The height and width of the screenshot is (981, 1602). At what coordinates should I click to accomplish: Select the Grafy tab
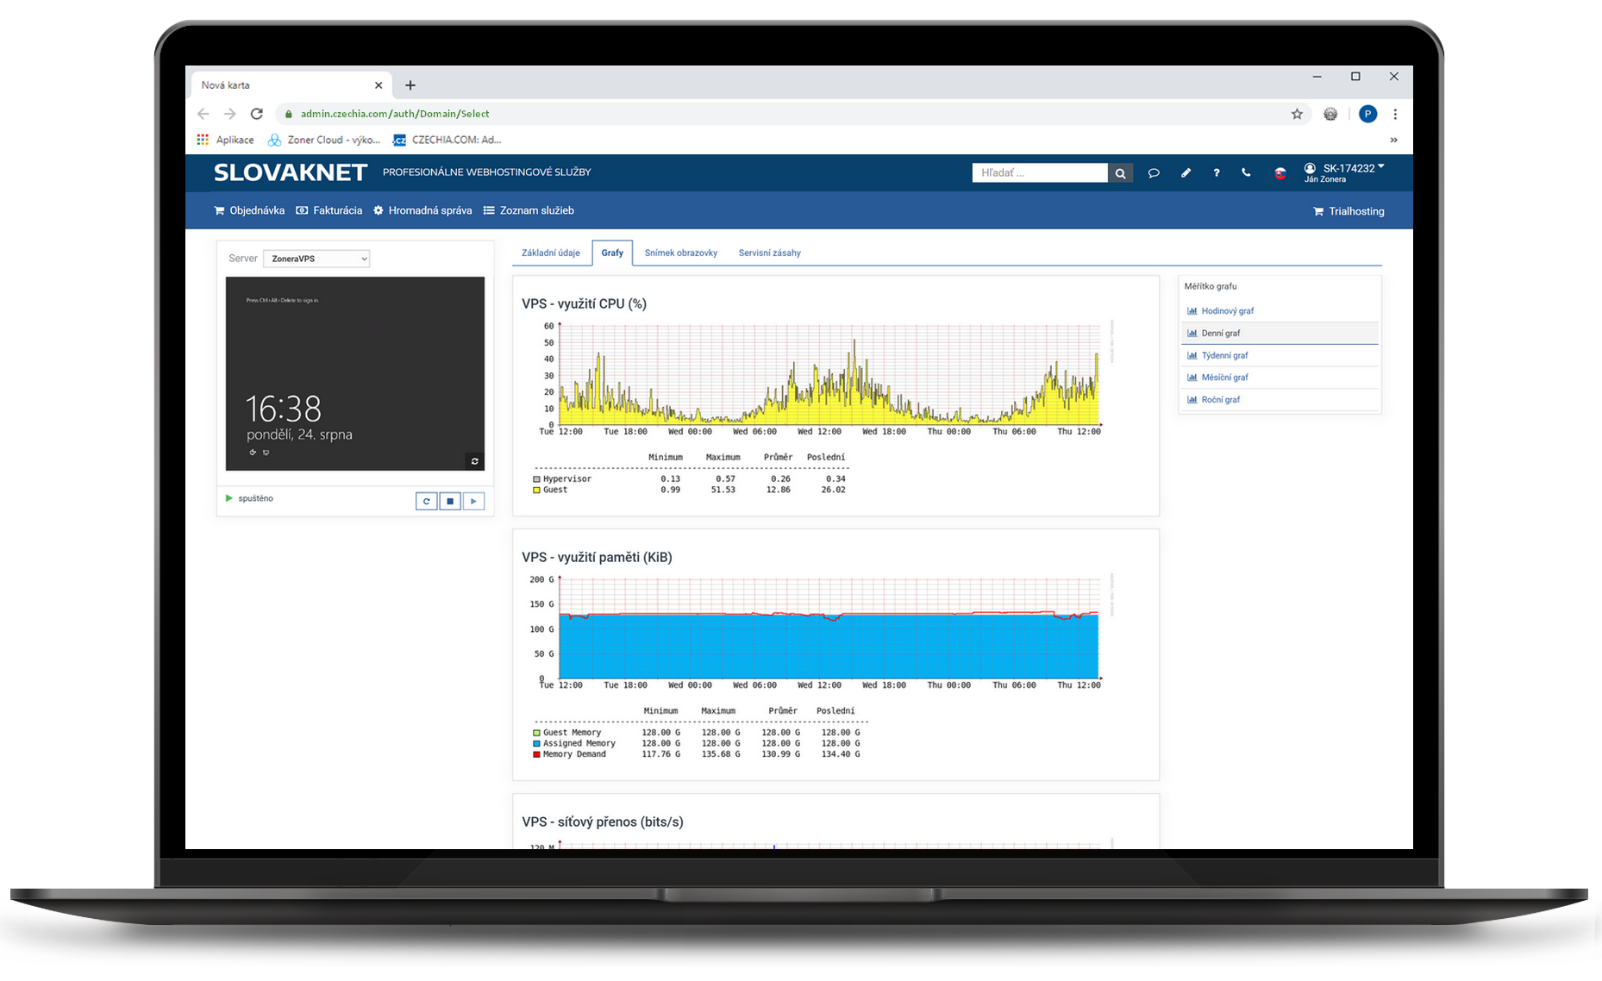pos(612,253)
